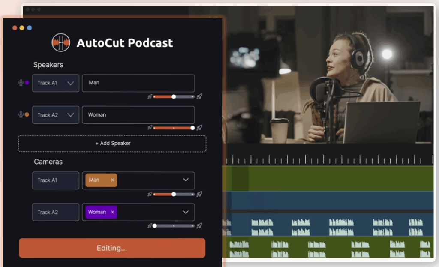The height and width of the screenshot is (267, 439).
Task: Expand the camera Track A1 speaker selection chevron
Action: [x=186, y=180]
